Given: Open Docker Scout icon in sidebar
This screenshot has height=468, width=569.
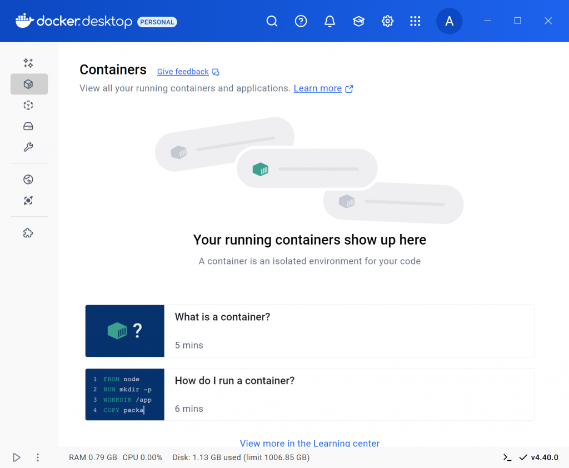Looking at the screenshot, I should (28, 201).
